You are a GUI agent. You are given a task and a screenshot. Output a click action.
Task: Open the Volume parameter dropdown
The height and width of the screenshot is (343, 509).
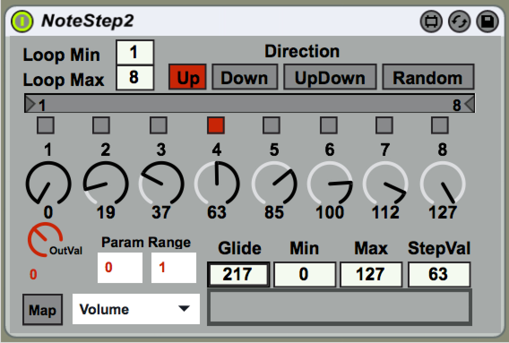point(136,309)
